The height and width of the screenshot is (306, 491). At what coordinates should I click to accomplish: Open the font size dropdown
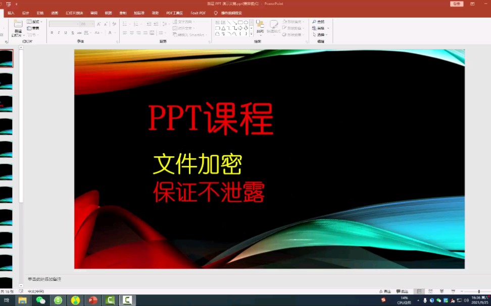pyautogui.click(x=92, y=24)
